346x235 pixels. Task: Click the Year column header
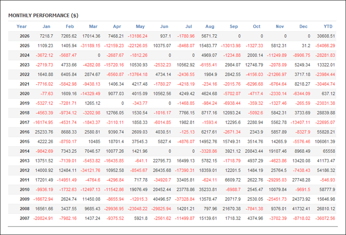pyautogui.click(x=22, y=27)
